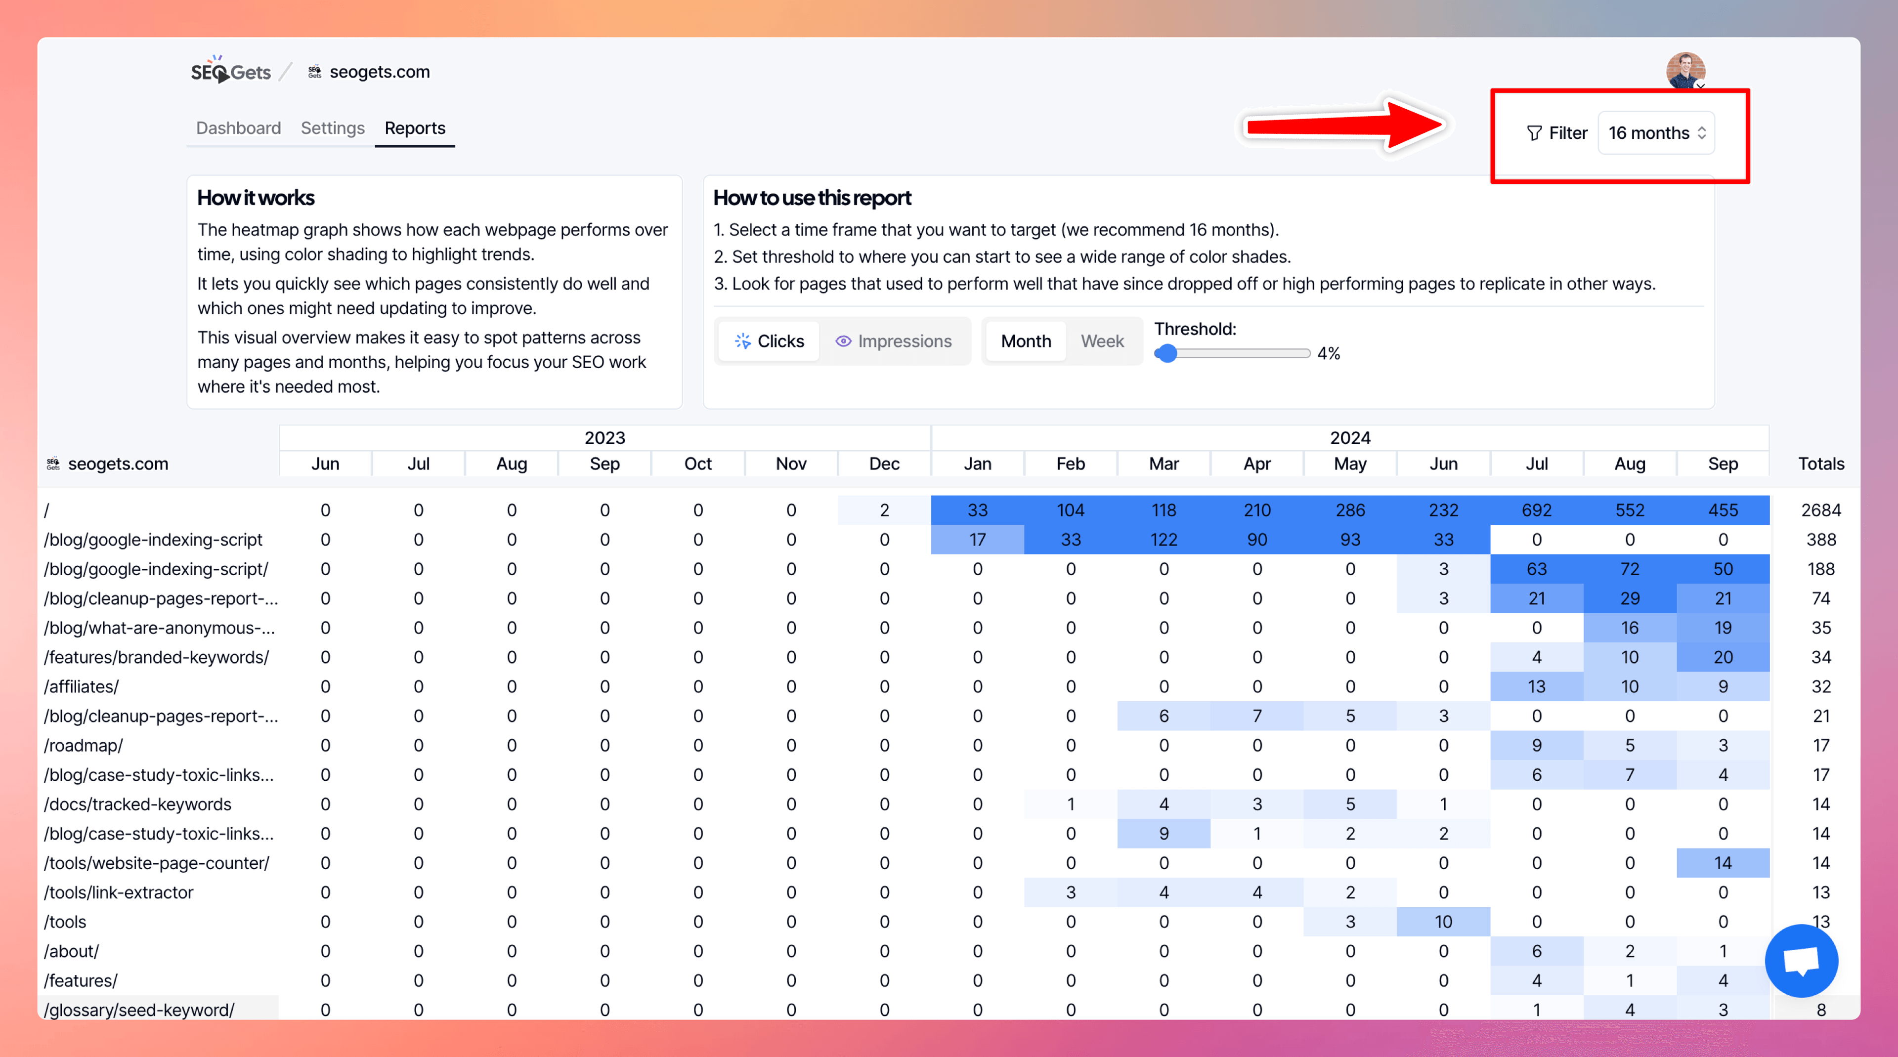
Task: Click the /blog/google-indexing-script/ row label
Action: (156, 569)
